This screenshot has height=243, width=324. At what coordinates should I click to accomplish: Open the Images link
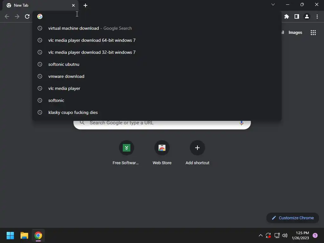[295, 33]
